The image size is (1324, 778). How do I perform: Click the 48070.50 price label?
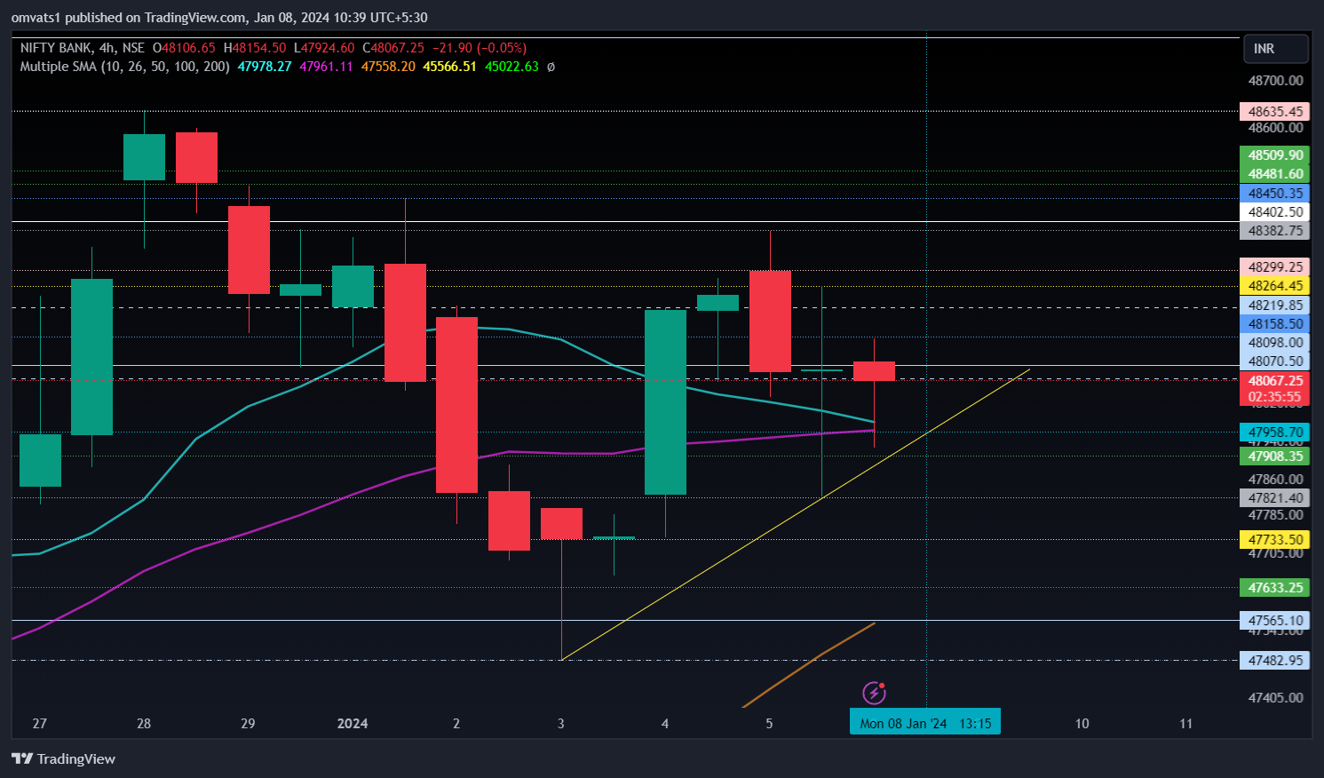click(x=1274, y=361)
